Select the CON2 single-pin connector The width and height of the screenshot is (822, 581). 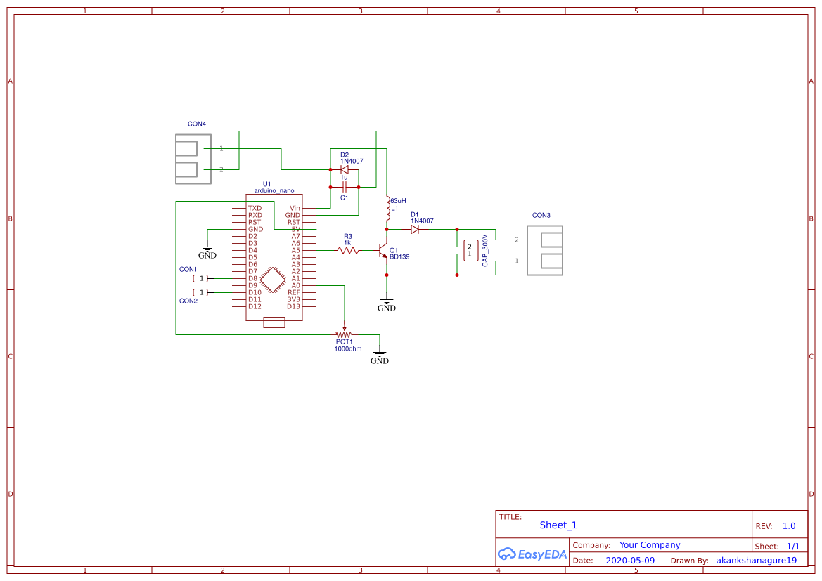(201, 292)
